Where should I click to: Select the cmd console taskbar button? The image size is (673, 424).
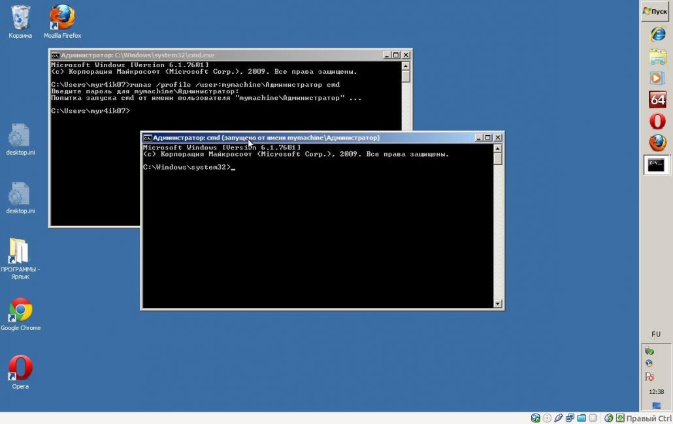tap(656, 165)
